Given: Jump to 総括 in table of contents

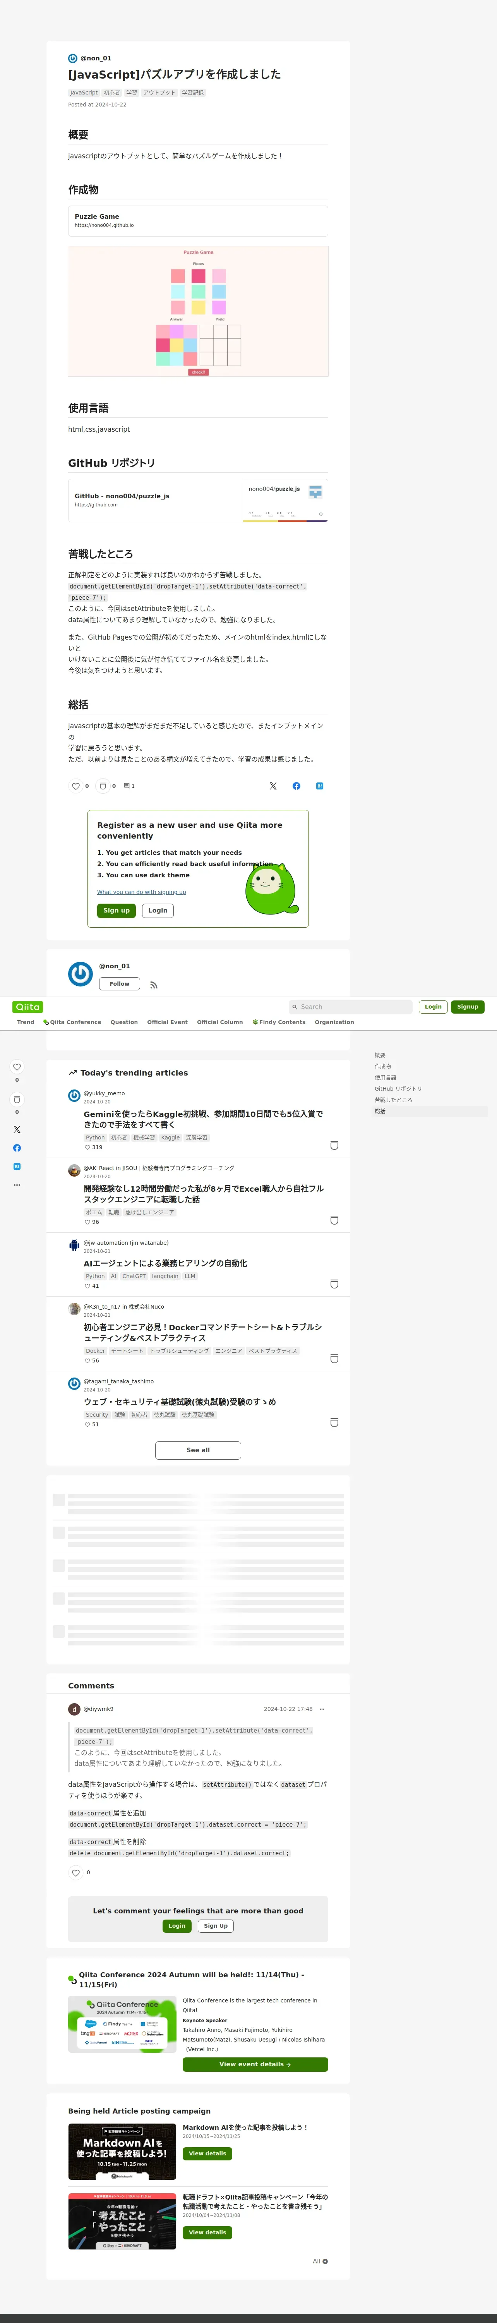Looking at the screenshot, I should pos(380,1111).
